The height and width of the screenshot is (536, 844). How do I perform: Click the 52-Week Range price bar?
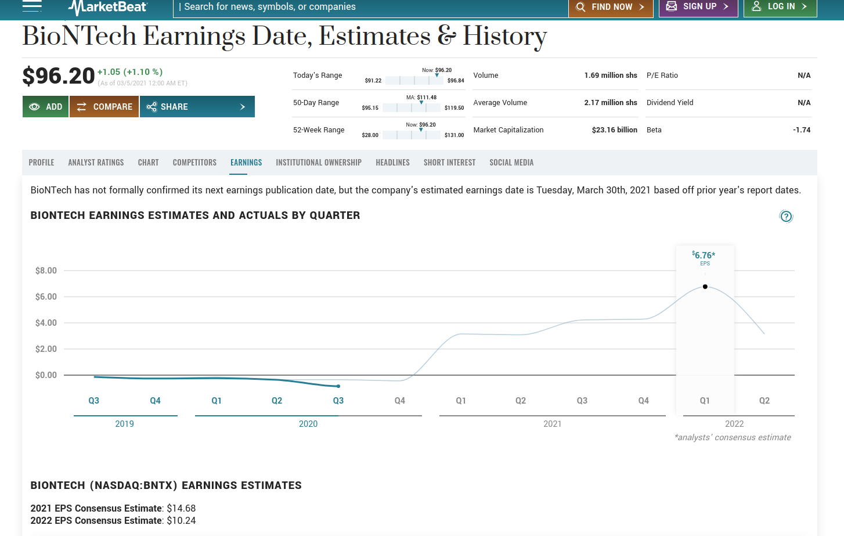[x=412, y=135]
